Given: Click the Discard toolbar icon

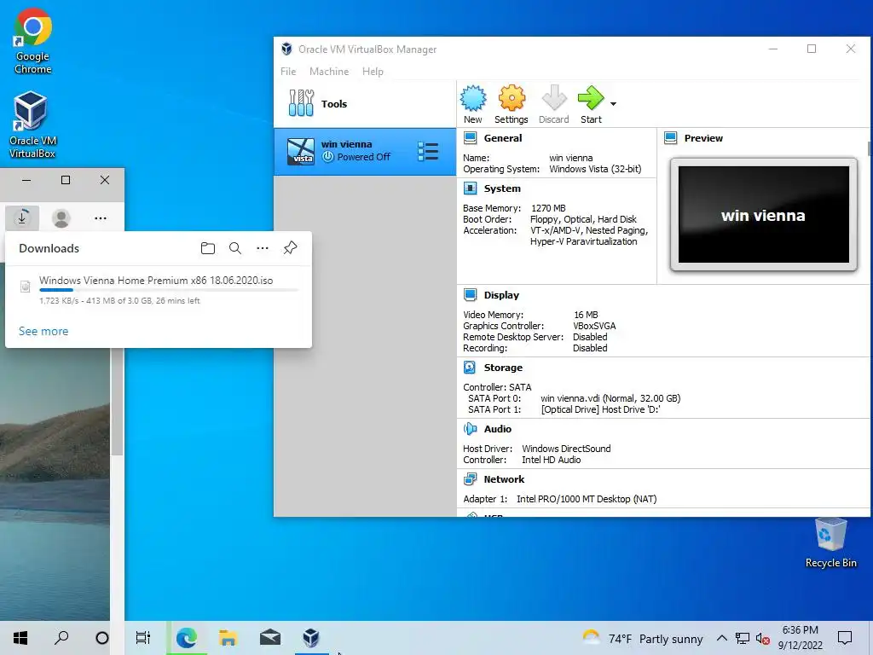Looking at the screenshot, I should click(x=553, y=104).
